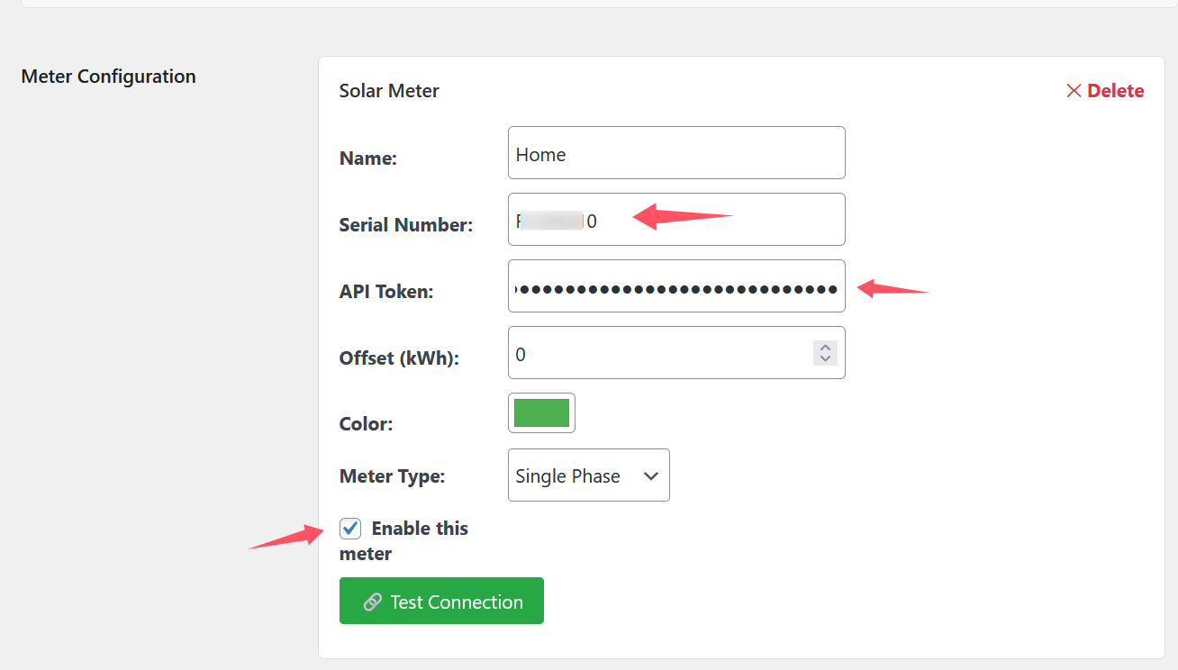Click the 'Serial Number:' field label
The height and width of the screenshot is (670, 1178).
click(405, 225)
